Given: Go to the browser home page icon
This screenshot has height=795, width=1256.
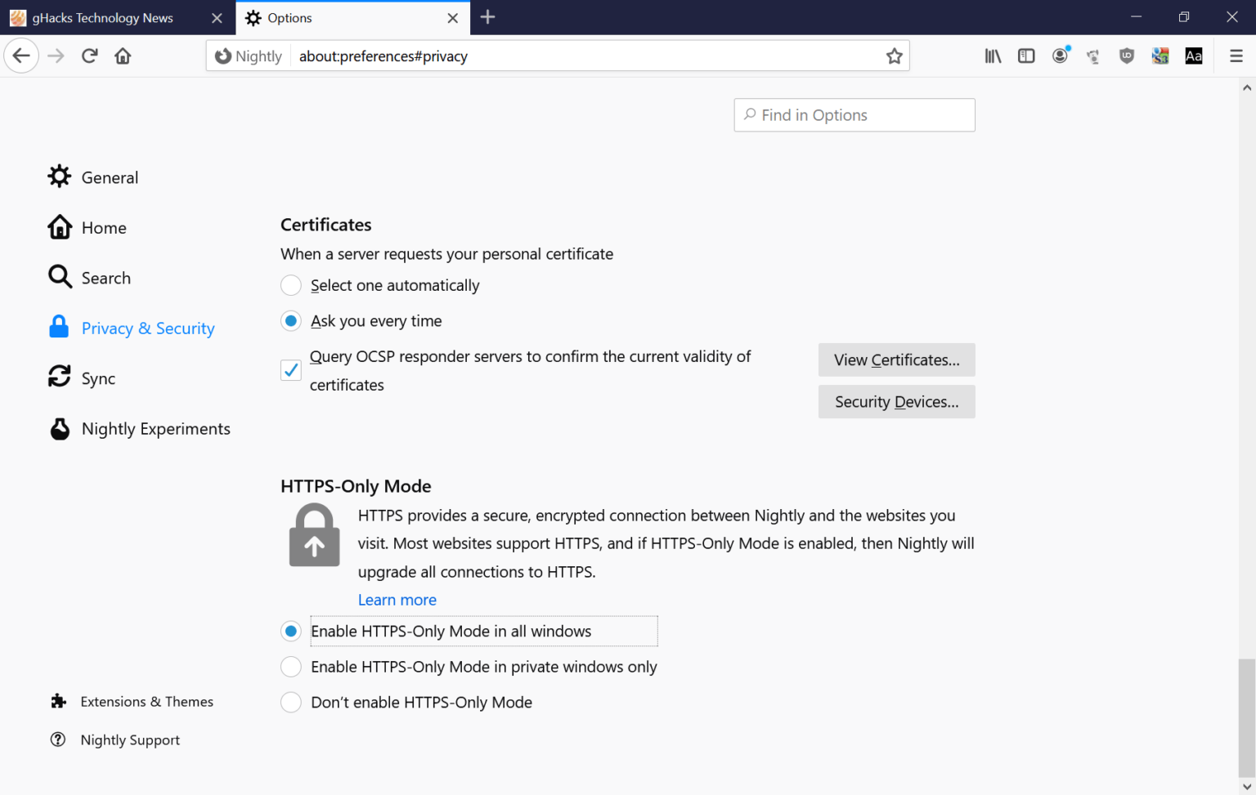Looking at the screenshot, I should click(x=123, y=56).
